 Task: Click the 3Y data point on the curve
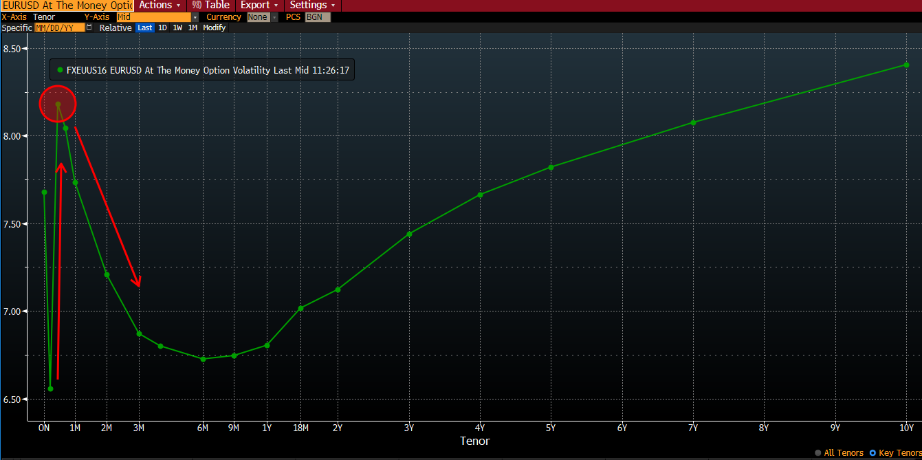409,234
